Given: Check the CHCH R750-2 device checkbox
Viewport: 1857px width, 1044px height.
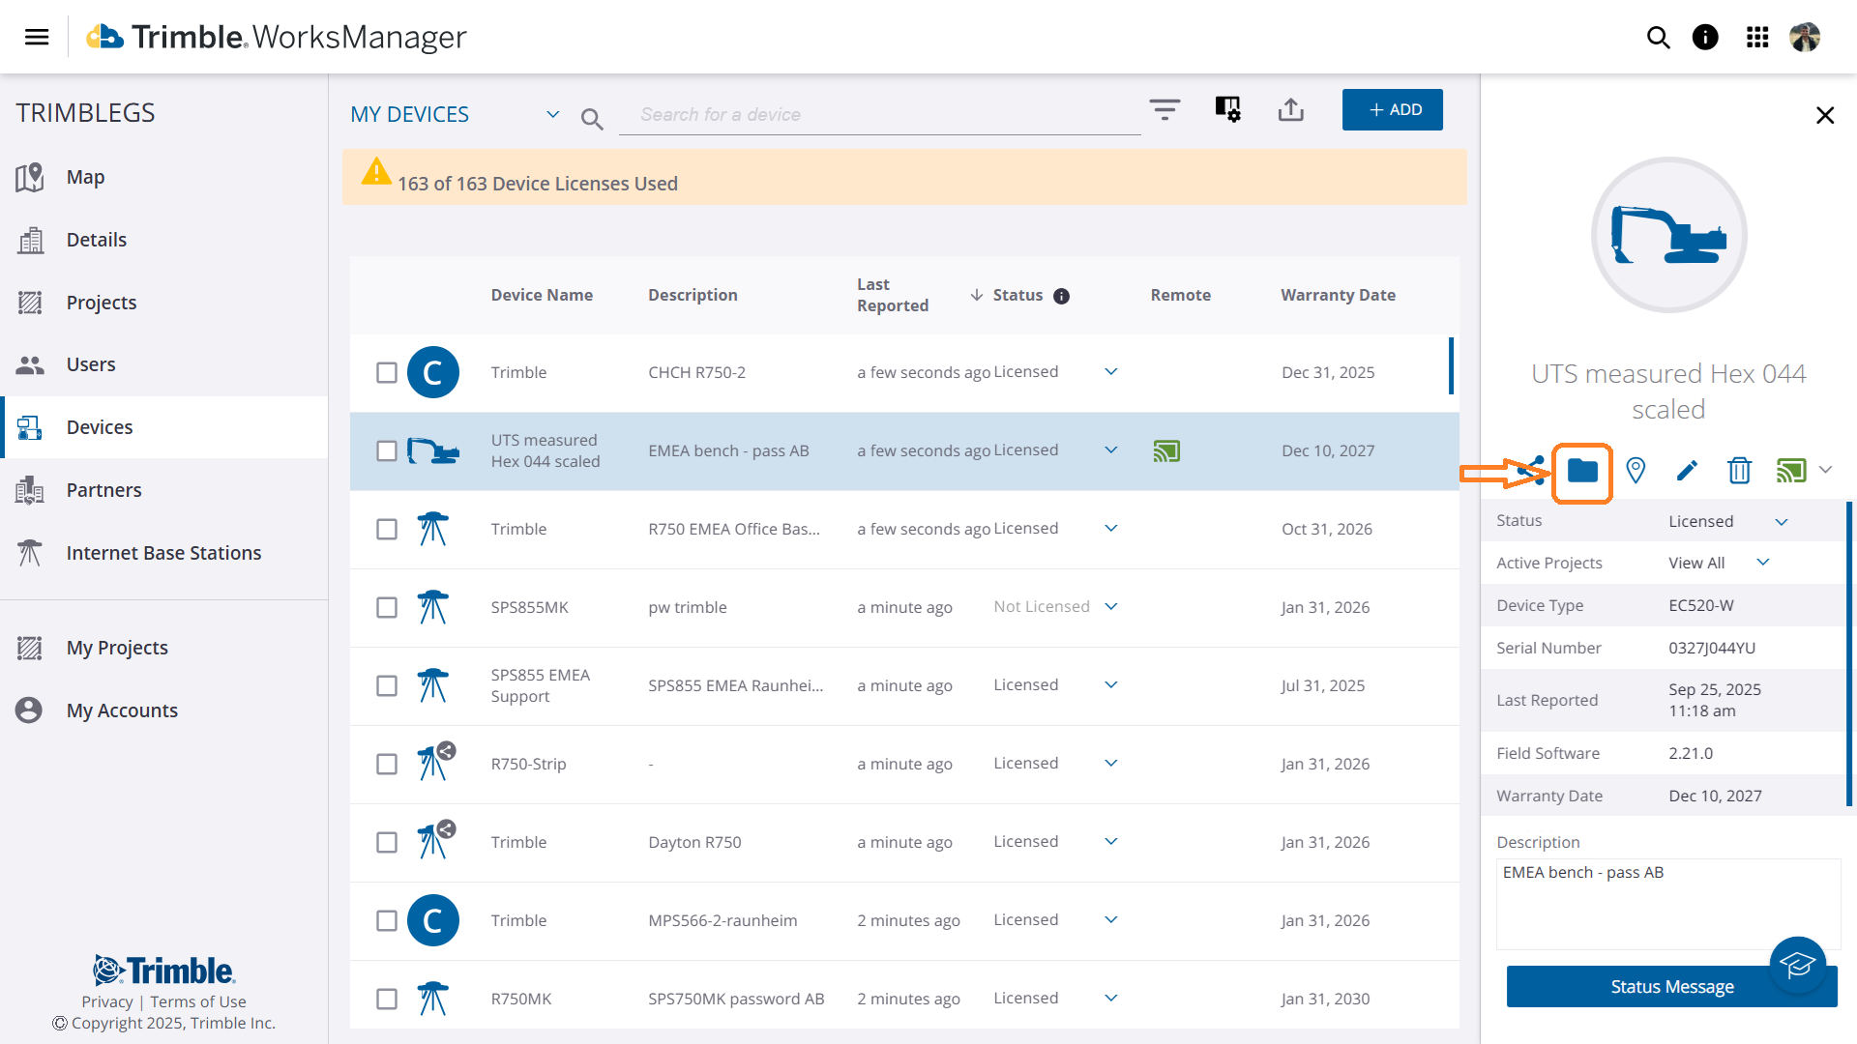Looking at the screenshot, I should [387, 372].
